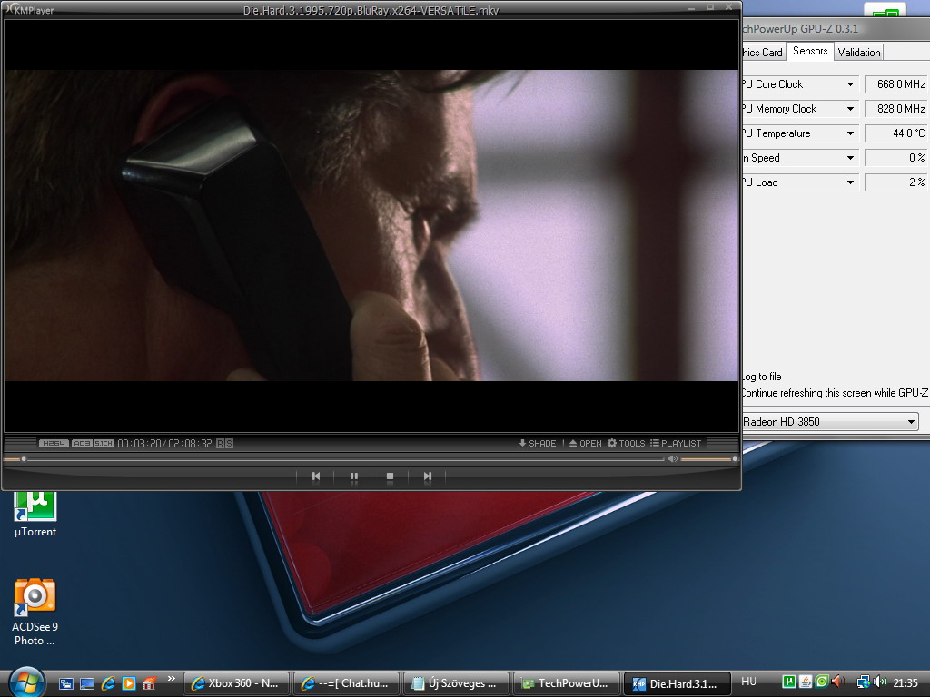The image size is (930, 697).
Task: Mute audio with KMPlayer speaker icon
Action: point(673,458)
